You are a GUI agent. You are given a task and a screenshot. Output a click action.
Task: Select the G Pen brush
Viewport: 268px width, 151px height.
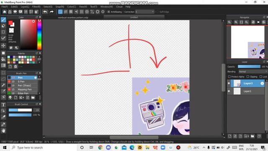point(22,82)
